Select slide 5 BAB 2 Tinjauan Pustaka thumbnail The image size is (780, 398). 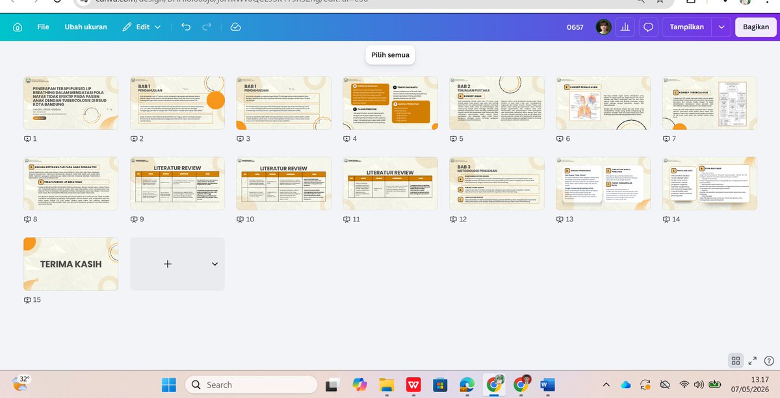[497, 103]
